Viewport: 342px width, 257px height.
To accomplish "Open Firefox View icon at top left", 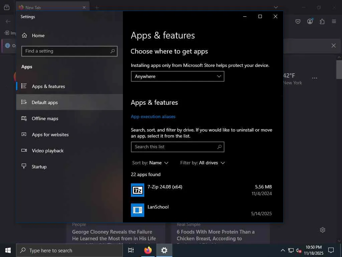I will (x=7, y=7).
